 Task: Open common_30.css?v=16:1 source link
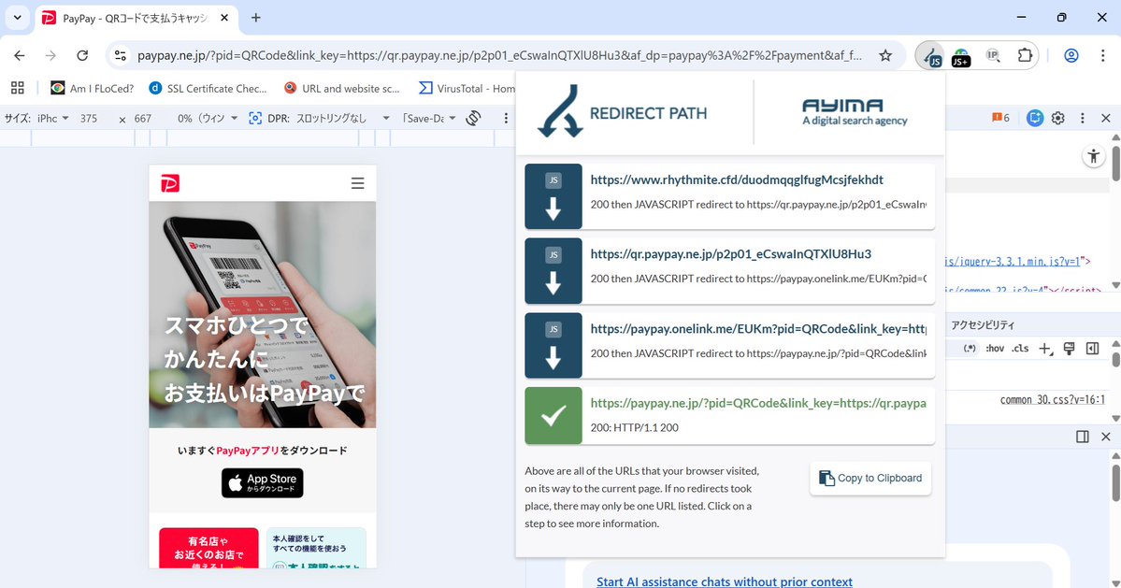coord(1053,400)
